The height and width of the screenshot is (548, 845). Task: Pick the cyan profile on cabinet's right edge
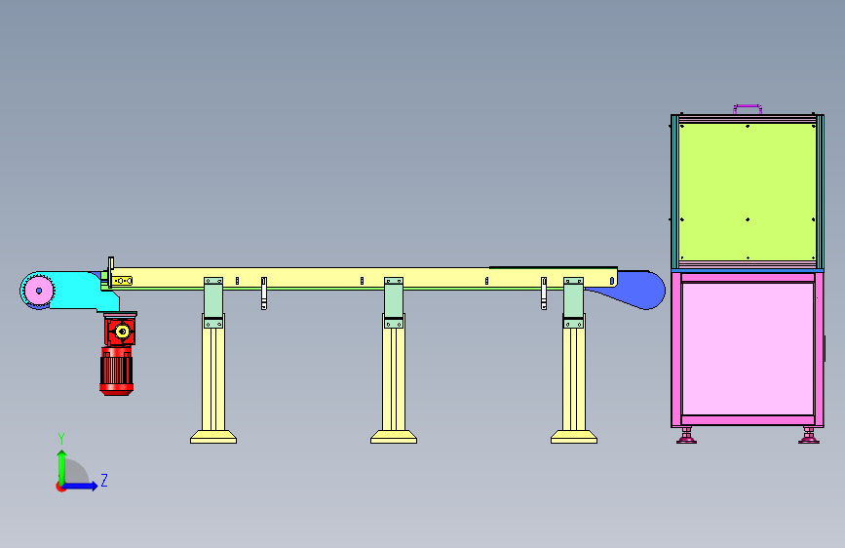821,191
